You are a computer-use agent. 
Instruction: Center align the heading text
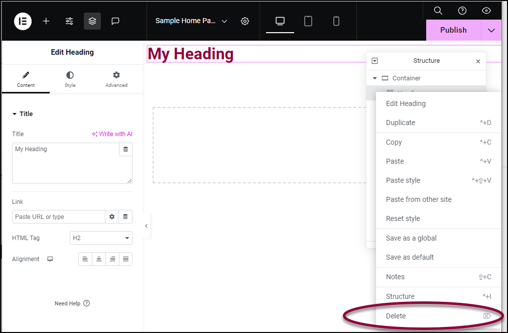pyautogui.click(x=99, y=259)
